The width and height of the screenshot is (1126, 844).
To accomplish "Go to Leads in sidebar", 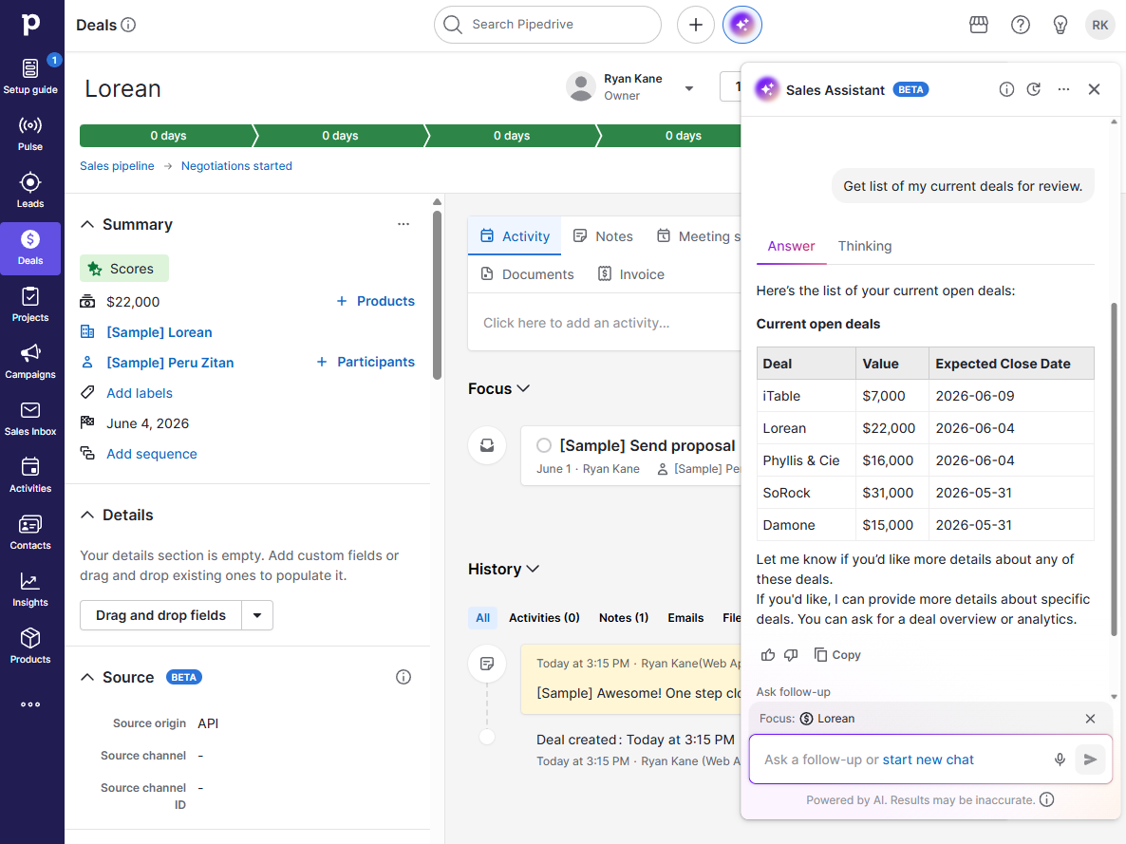I will pyautogui.click(x=30, y=190).
